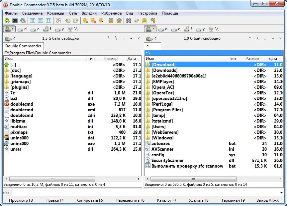Open the Сеть menu

coord(73,13)
